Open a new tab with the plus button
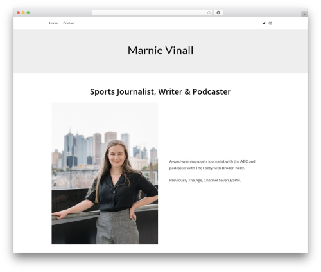Viewport: 321px width, 272px height. click(304, 14)
